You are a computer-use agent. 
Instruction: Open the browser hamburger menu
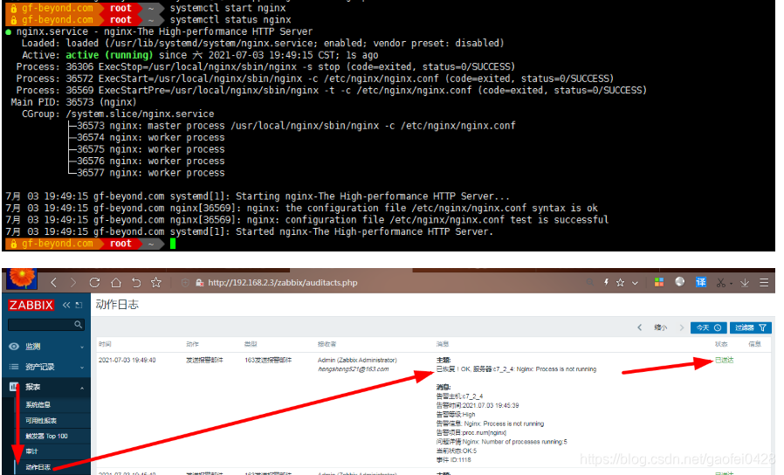click(x=764, y=283)
